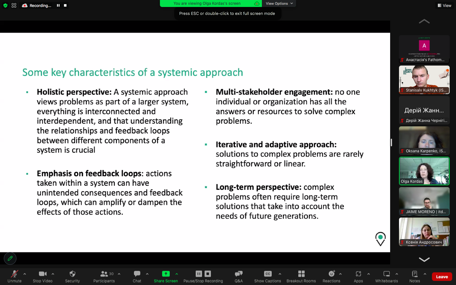The width and height of the screenshot is (456, 285).
Task: Expand the Participants options arrow
Action: [119, 274]
